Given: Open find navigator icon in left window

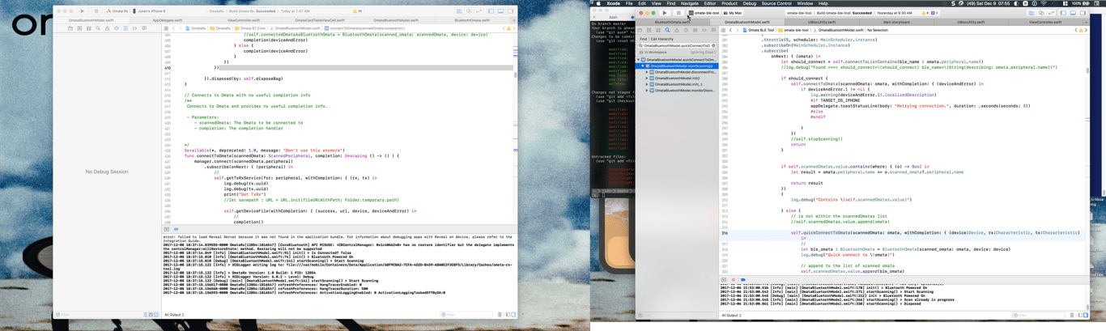Looking at the screenshot, I should tap(98, 28).
